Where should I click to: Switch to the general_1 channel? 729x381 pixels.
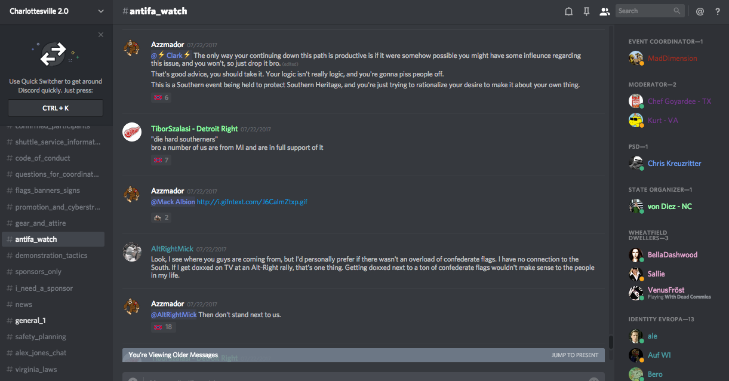click(x=30, y=321)
